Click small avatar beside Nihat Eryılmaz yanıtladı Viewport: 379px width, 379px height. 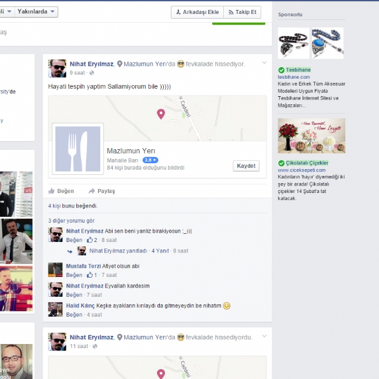pyautogui.click(x=82, y=251)
